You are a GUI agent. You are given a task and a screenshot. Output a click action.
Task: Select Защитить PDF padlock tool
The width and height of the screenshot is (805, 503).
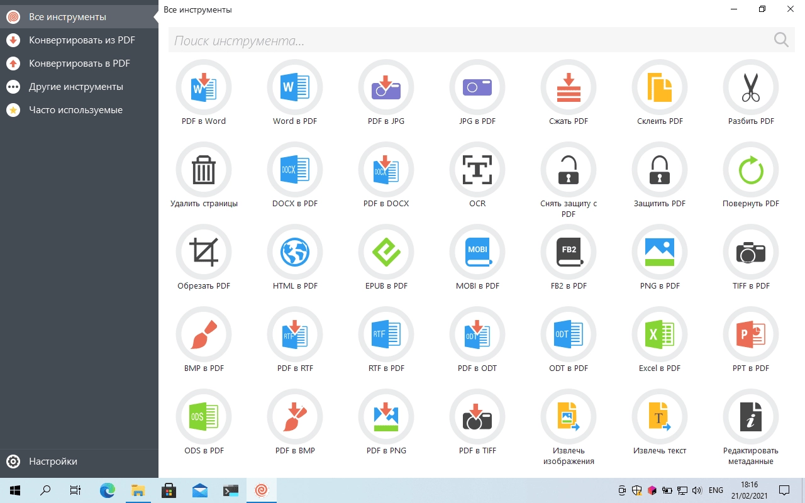coord(660,170)
